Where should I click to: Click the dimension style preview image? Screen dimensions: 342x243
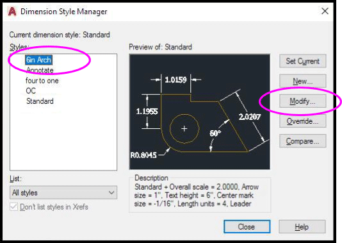tap(200, 112)
